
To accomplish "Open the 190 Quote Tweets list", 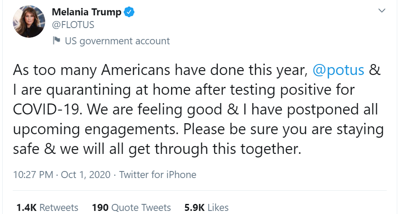I will pos(131,207).
